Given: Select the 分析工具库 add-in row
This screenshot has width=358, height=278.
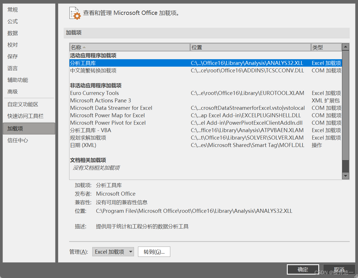Looking at the screenshot, I should 205,63.
